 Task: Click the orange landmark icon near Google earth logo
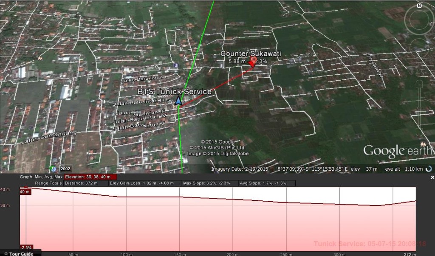pyautogui.click(x=423, y=144)
